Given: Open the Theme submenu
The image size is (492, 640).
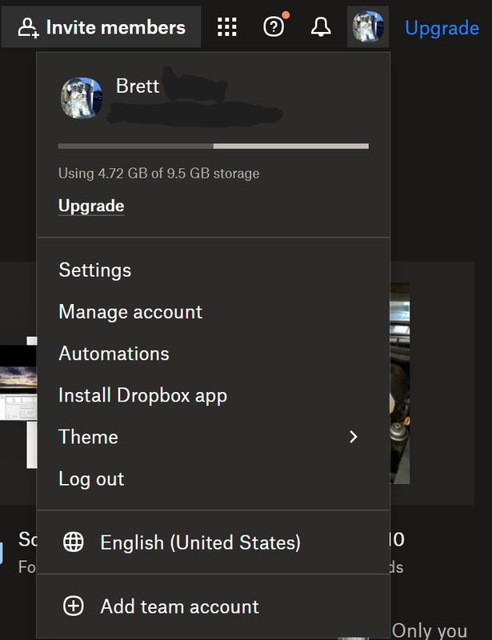Looking at the screenshot, I should tap(213, 437).
